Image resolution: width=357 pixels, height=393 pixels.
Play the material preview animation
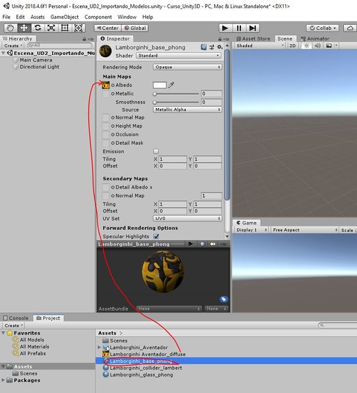coord(191,244)
